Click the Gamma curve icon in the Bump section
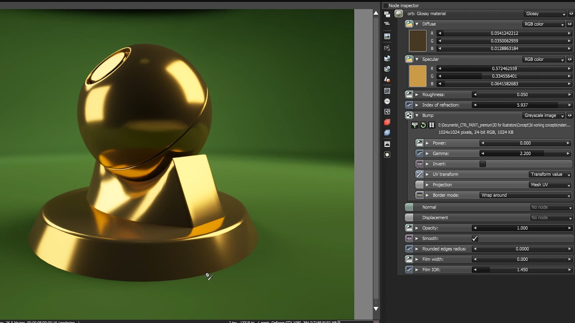This screenshot has width=575, height=323. tap(419, 153)
